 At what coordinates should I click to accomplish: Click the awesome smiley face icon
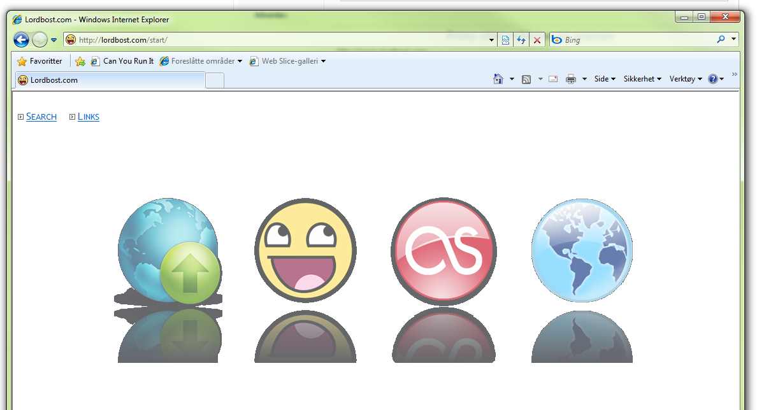(305, 250)
